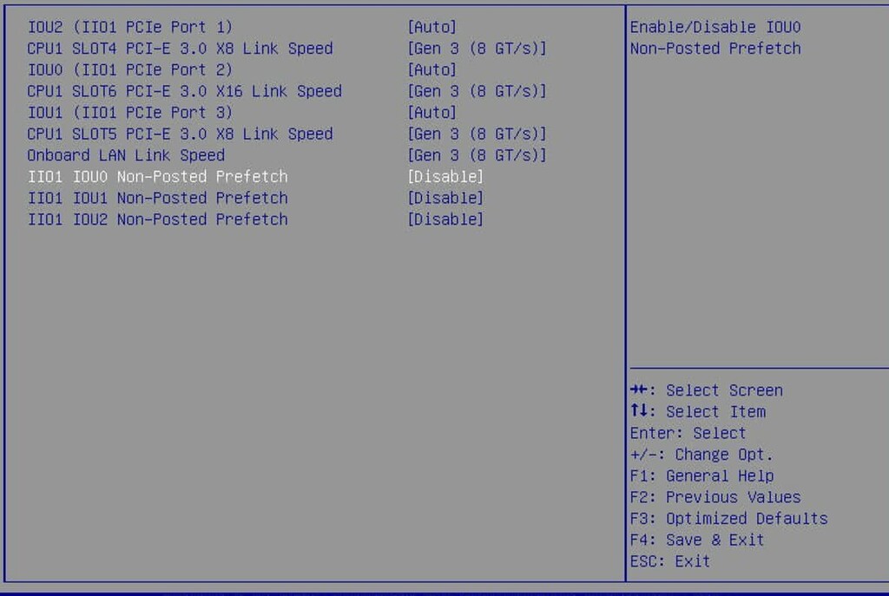Change the Disable value for IOU1 Non-Posted Prefetch
The width and height of the screenshot is (889, 596).
pos(446,198)
